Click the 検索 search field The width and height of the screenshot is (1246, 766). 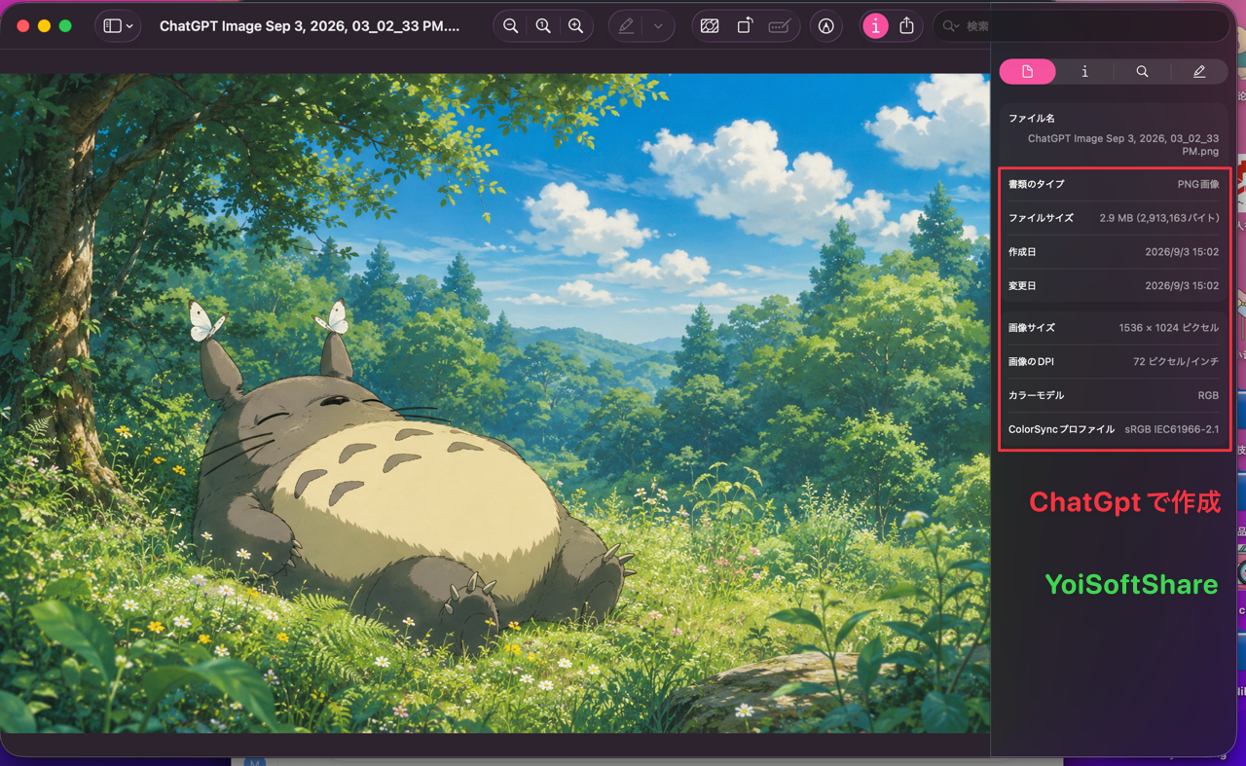(1081, 26)
